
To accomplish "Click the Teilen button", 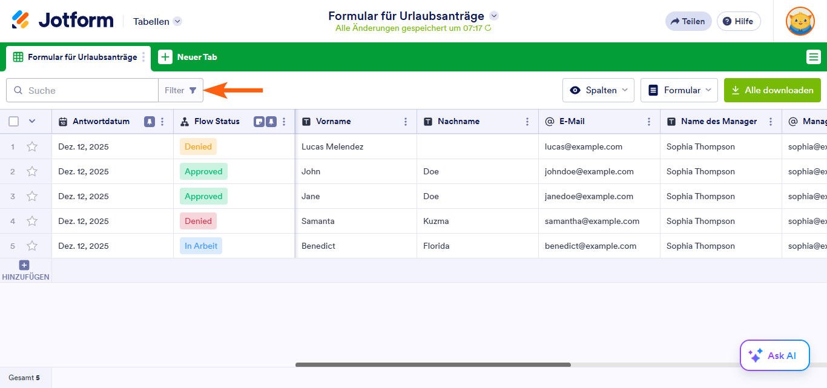I will pyautogui.click(x=688, y=21).
